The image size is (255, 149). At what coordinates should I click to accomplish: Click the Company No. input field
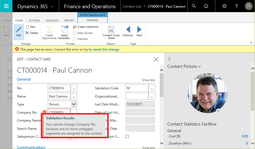coord(59,112)
